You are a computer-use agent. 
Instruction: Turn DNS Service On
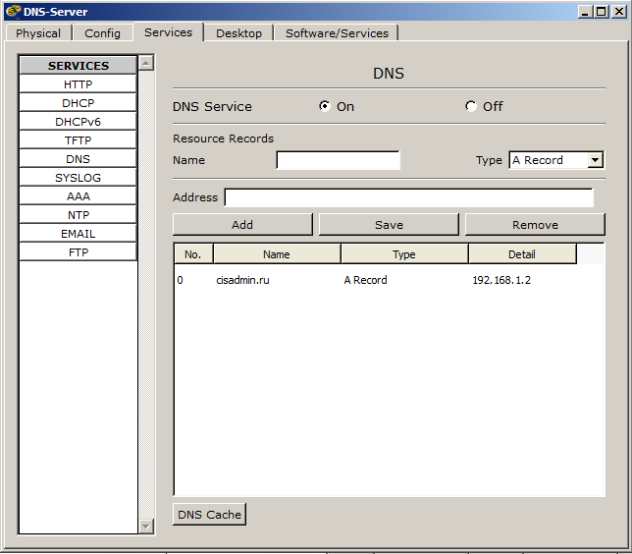[x=325, y=106]
